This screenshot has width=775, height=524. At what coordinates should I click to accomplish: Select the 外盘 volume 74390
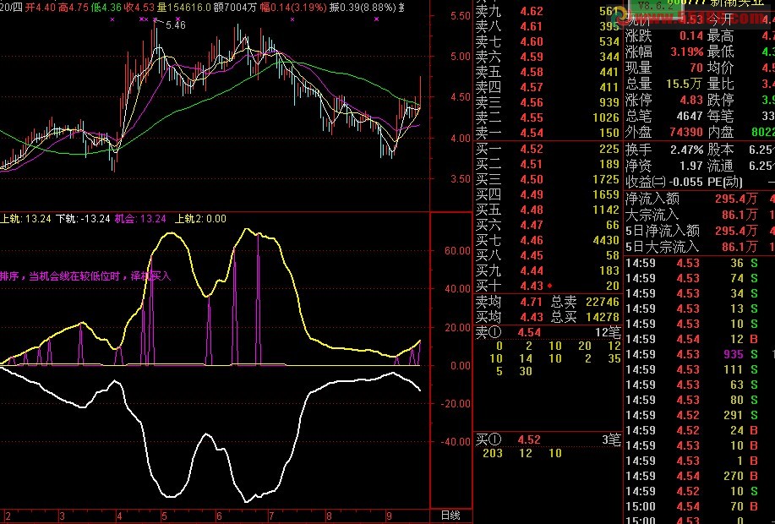pos(686,132)
